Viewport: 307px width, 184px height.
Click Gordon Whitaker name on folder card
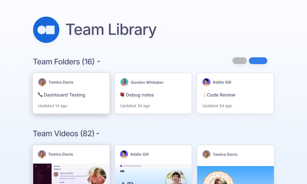tap(147, 82)
